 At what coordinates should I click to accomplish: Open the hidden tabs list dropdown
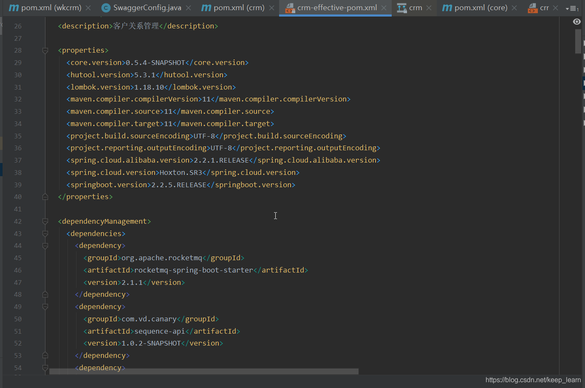(572, 8)
